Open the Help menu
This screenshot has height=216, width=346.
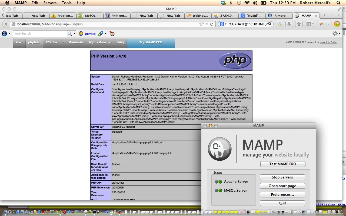[x=81, y=3]
